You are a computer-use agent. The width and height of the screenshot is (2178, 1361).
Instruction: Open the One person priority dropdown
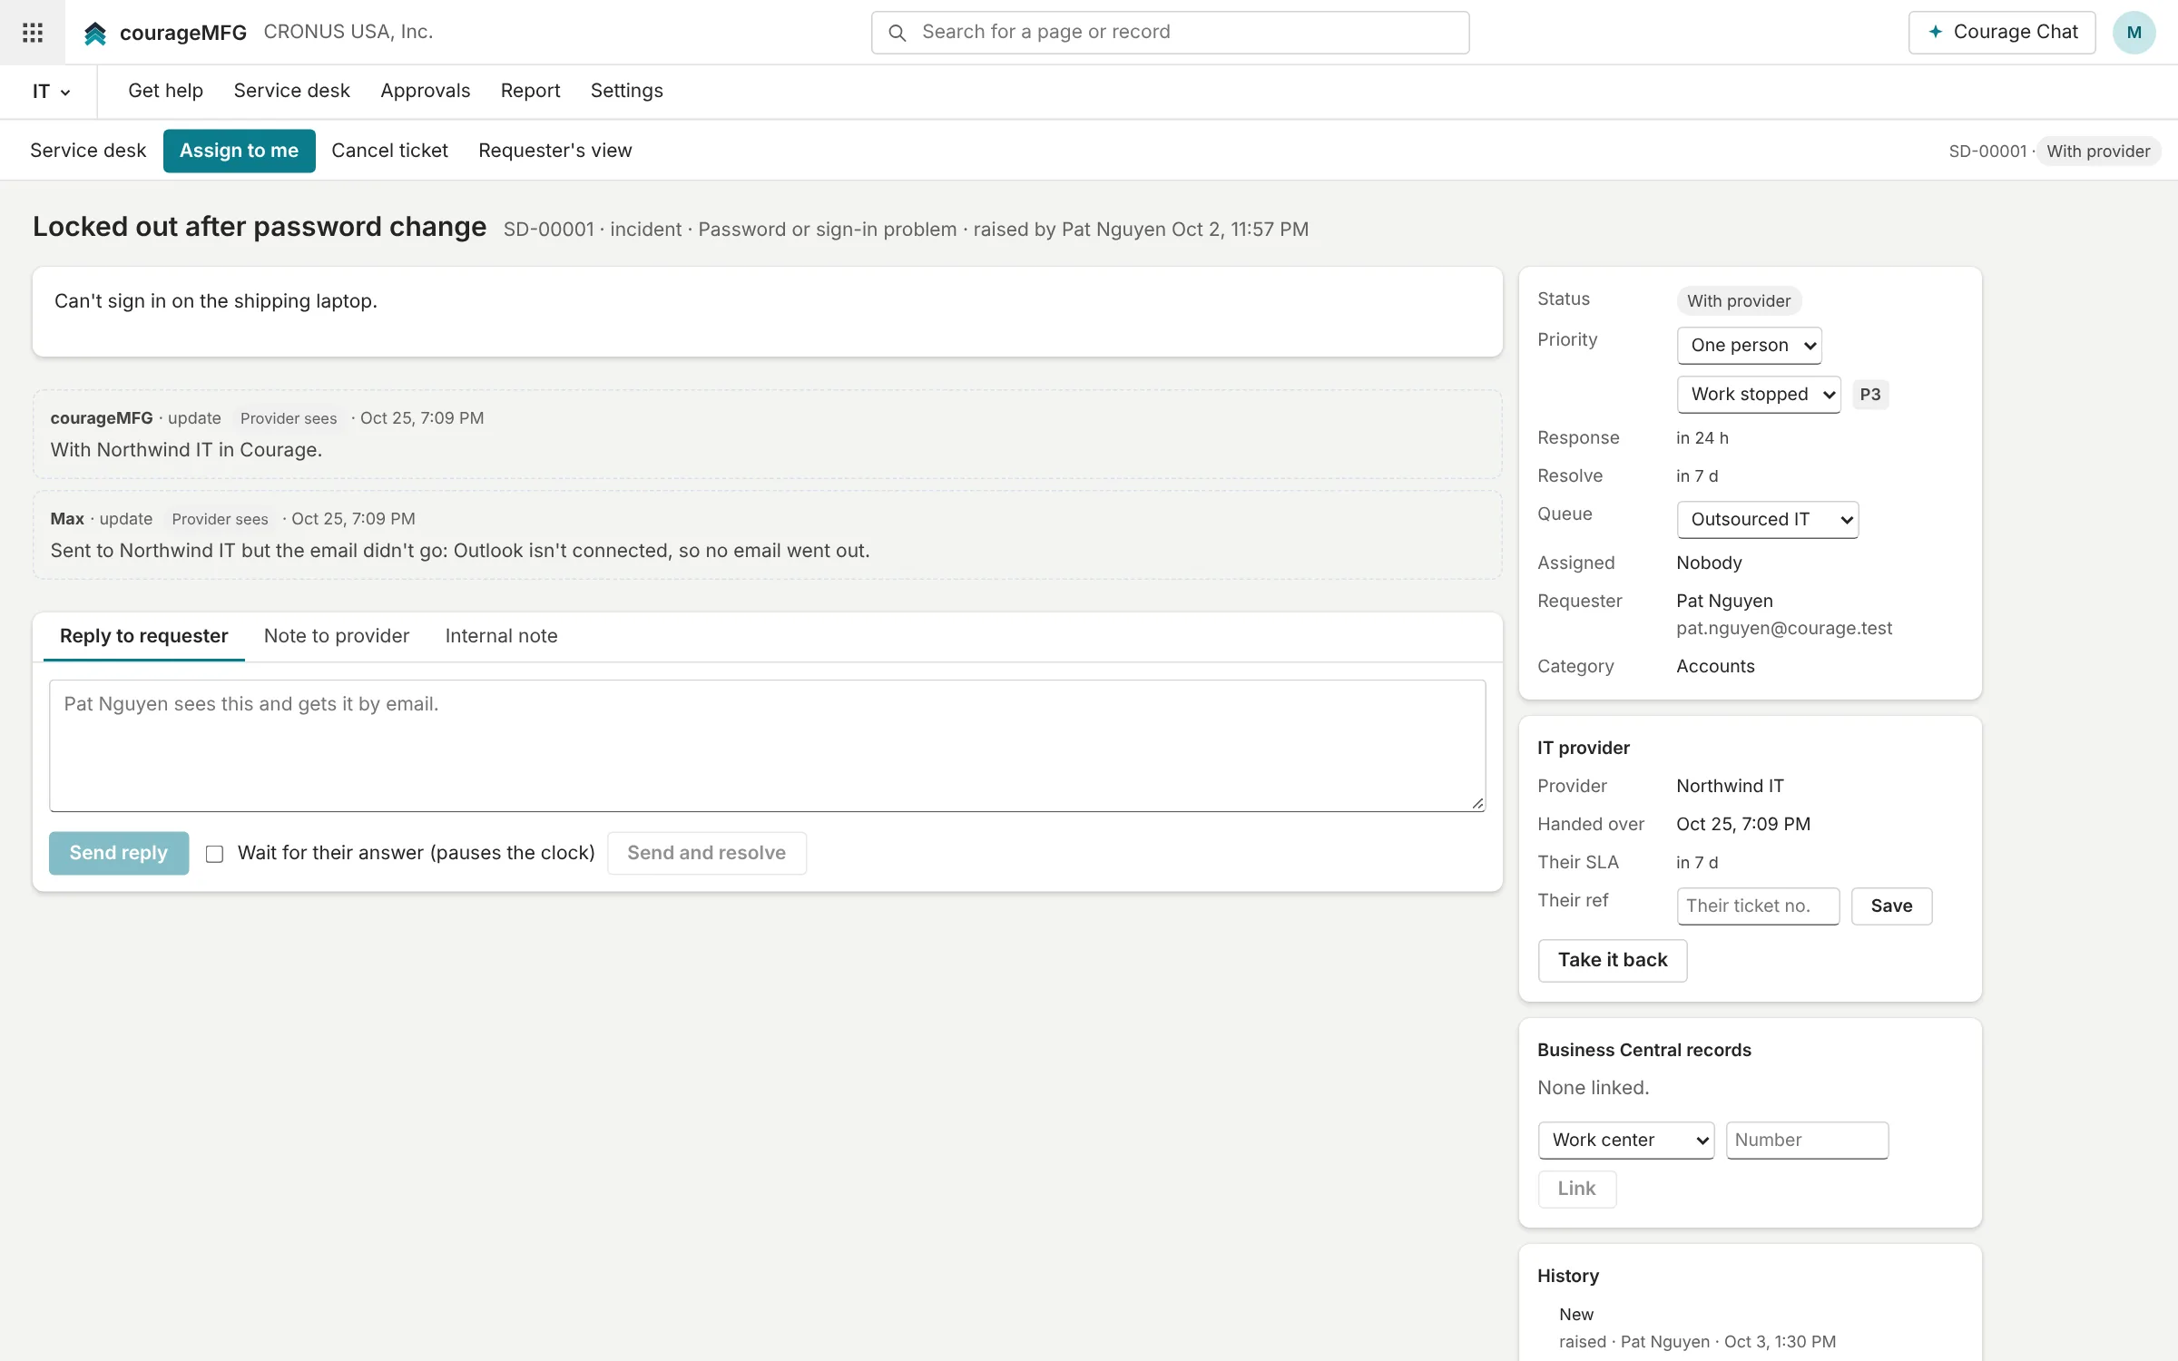(x=1749, y=346)
